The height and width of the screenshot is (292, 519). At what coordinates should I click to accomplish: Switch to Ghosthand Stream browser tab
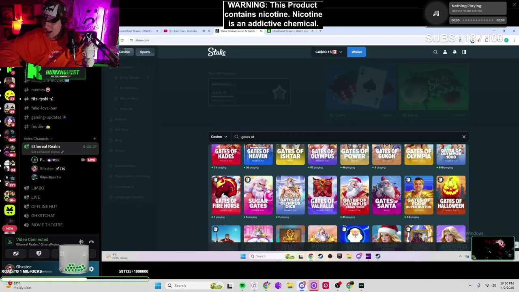click(x=290, y=31)
